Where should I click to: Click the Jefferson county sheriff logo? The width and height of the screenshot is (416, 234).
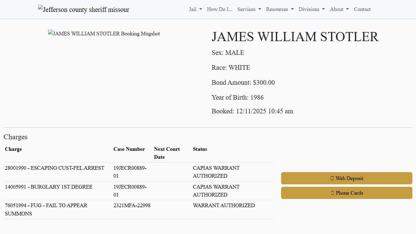coord(83,9)
